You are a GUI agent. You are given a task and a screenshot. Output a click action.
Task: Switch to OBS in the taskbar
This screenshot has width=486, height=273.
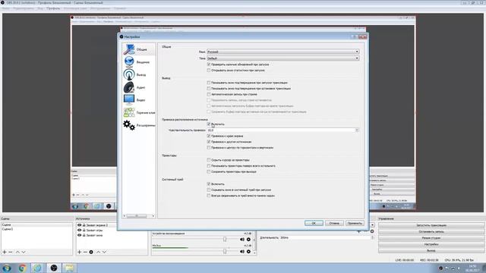[54, 268]
